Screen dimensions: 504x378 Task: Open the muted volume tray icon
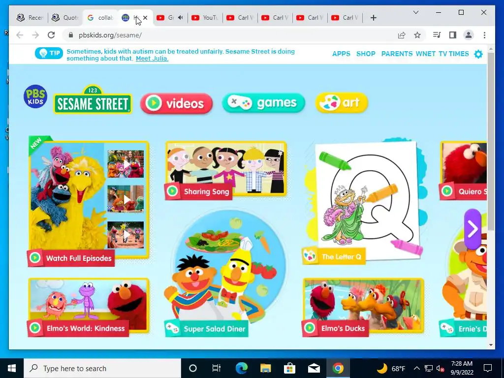tap(441, 368)
